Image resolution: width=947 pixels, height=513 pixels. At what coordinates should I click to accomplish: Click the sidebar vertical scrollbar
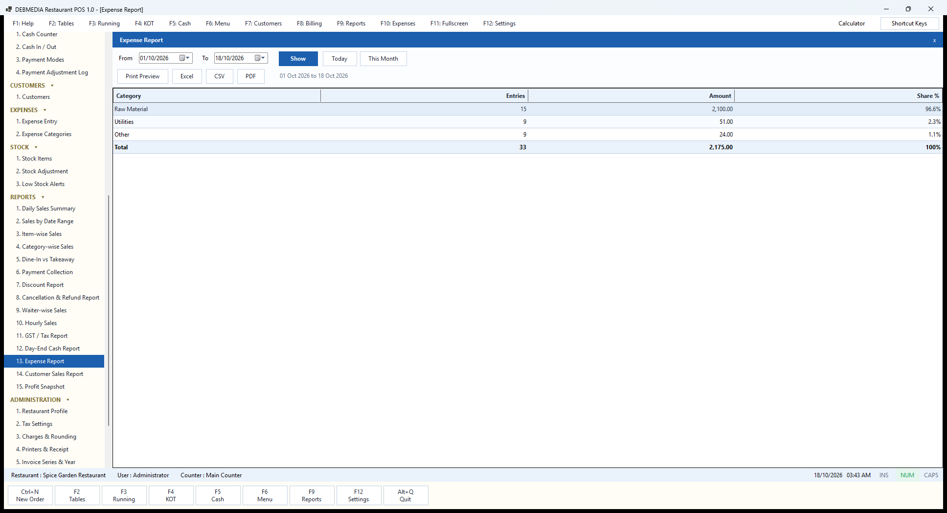(108, 310)
